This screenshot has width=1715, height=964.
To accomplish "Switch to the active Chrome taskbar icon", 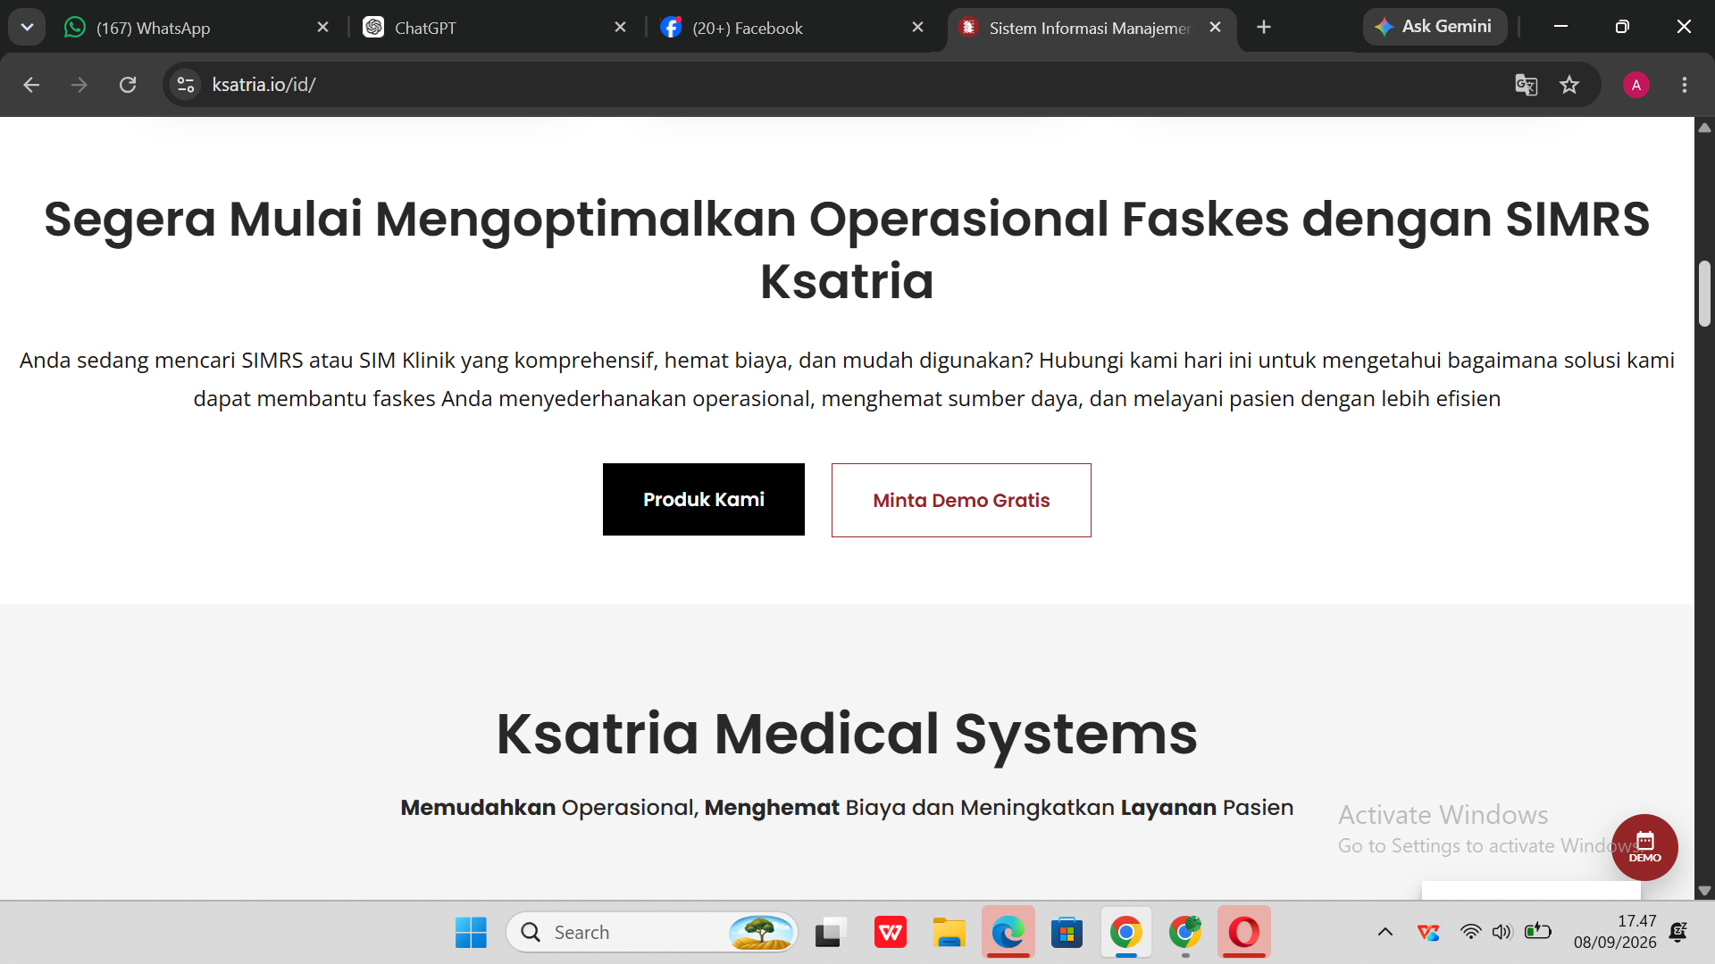I will pos(1126,933).
